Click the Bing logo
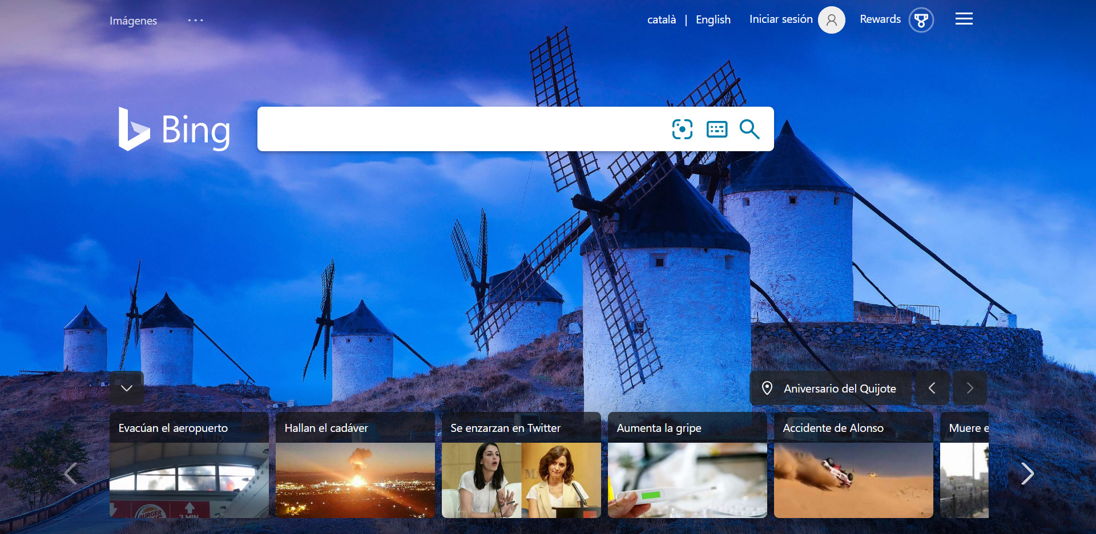1096x534 pixels. (x=174, y=129)
